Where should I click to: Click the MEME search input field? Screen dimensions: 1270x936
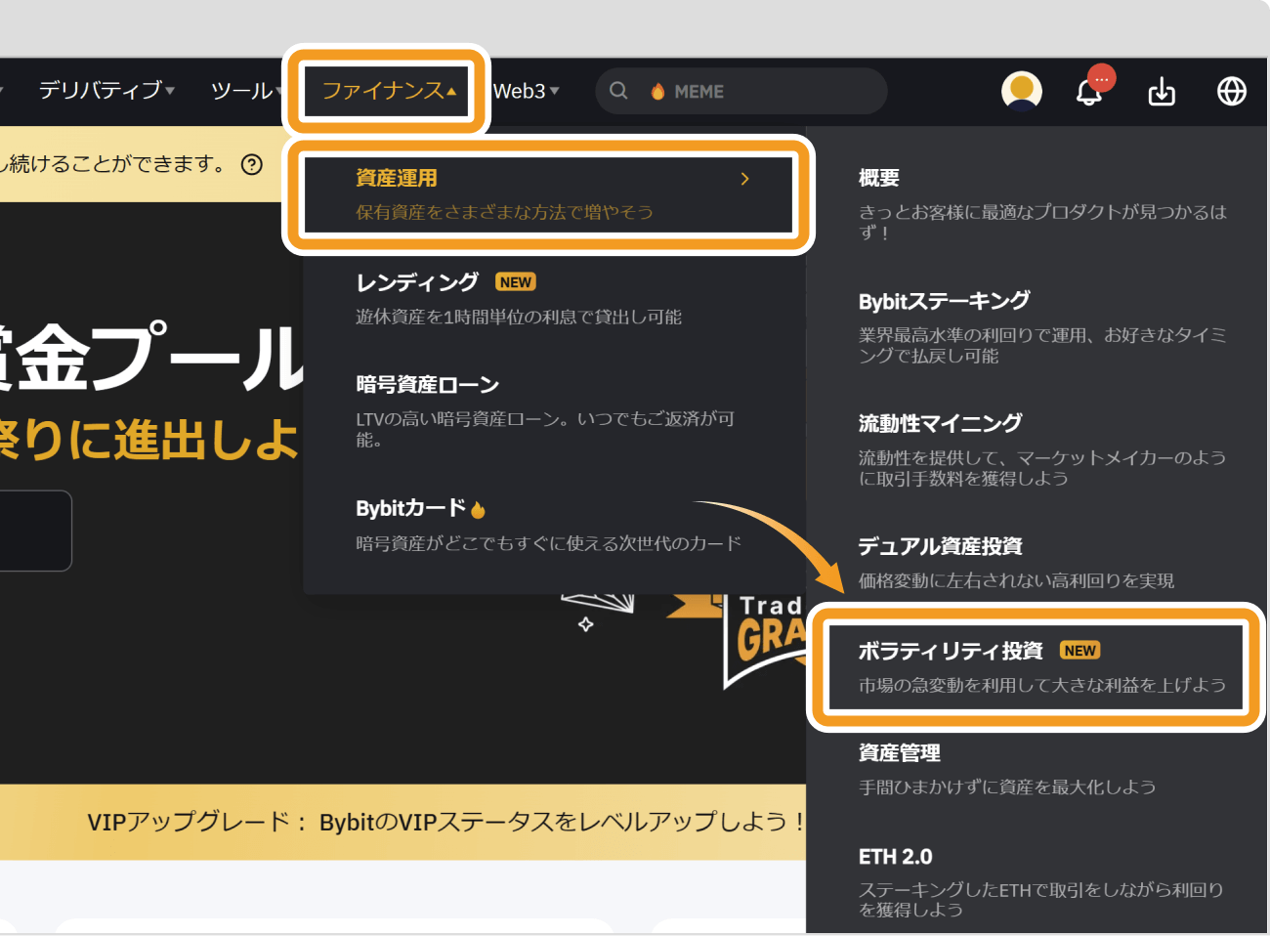coord(741,91)
